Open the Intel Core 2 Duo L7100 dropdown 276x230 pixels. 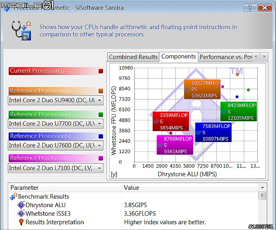(x=56, y=168)
